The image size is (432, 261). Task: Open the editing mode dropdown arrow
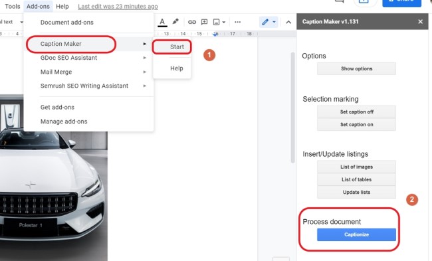click(x=274, y=22)
